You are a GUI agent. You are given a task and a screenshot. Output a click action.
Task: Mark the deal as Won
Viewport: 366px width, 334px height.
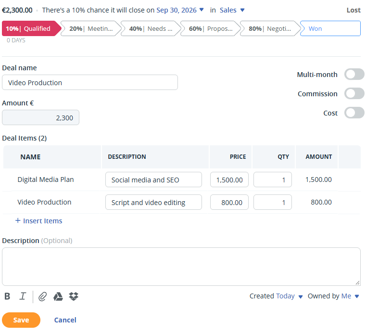pos(330,28)
